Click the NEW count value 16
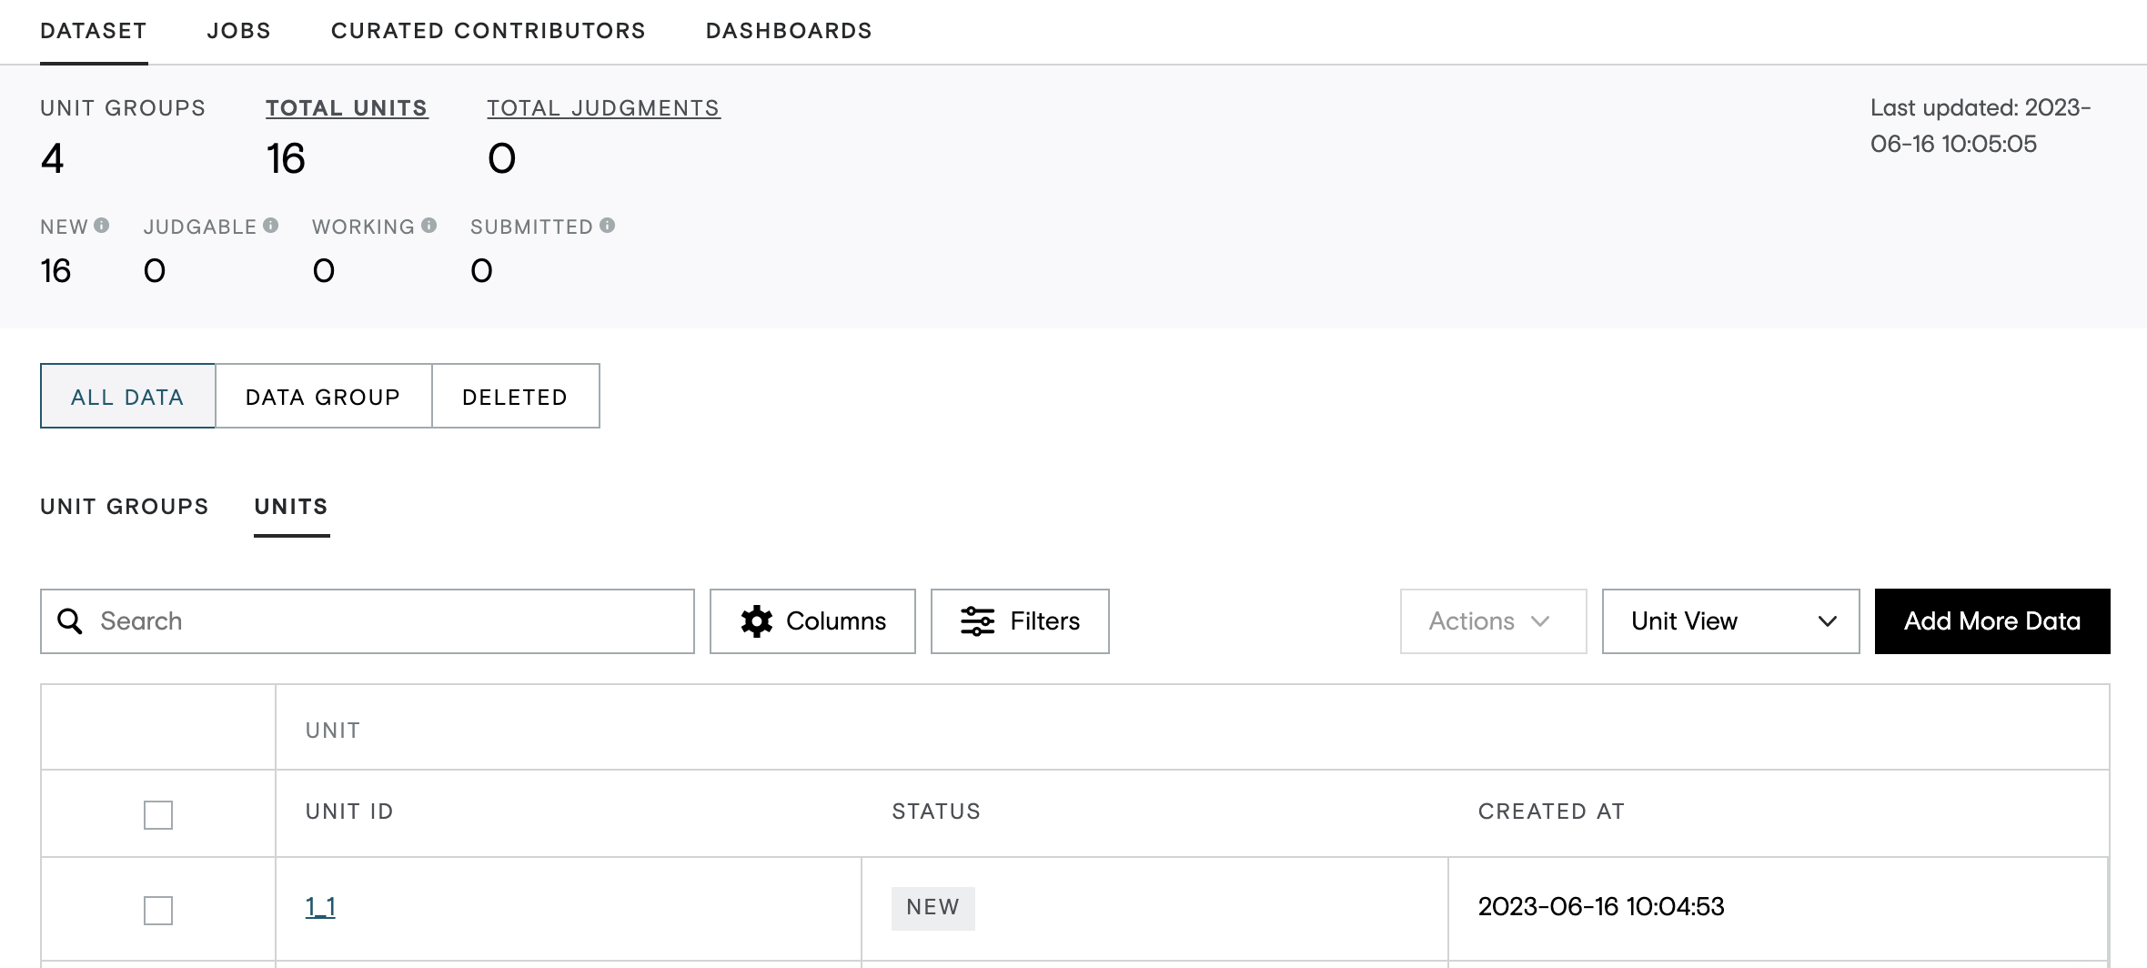Viewport: 2147px width, 968px height. 55,271
